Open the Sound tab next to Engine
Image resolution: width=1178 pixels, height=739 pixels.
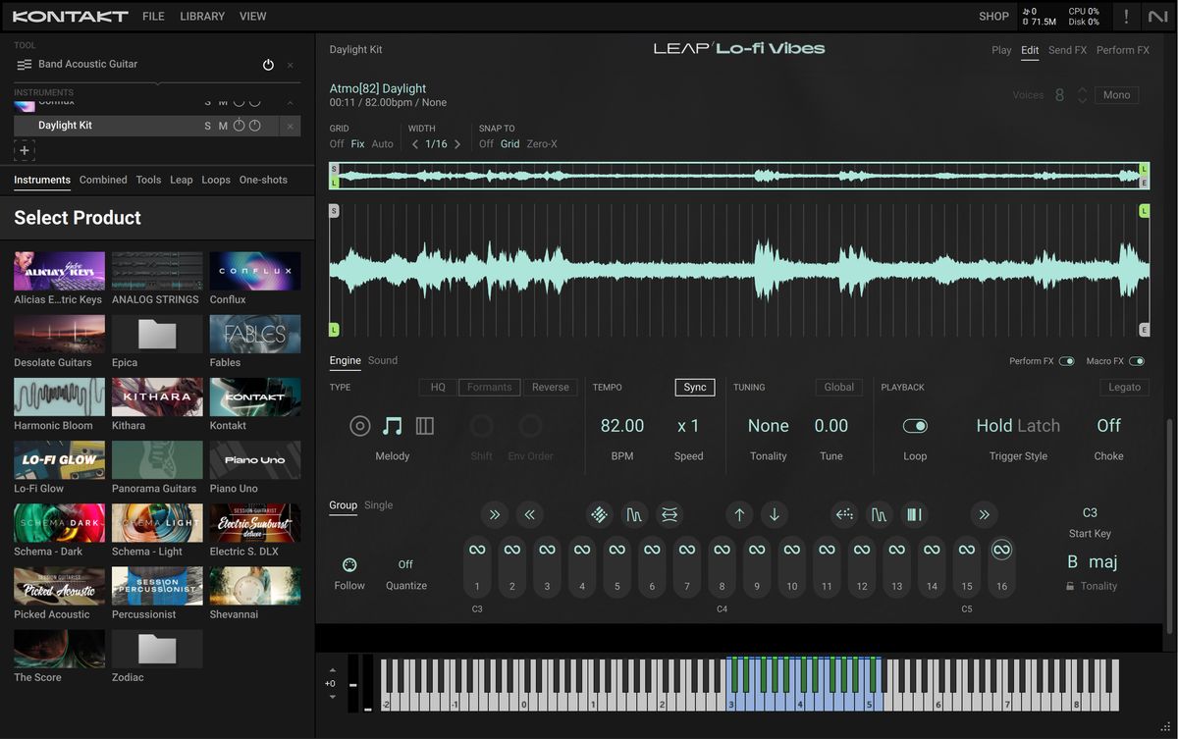[x=383, y=360]
